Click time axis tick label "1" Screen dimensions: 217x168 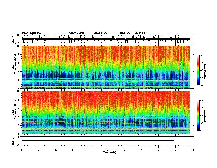39,150
